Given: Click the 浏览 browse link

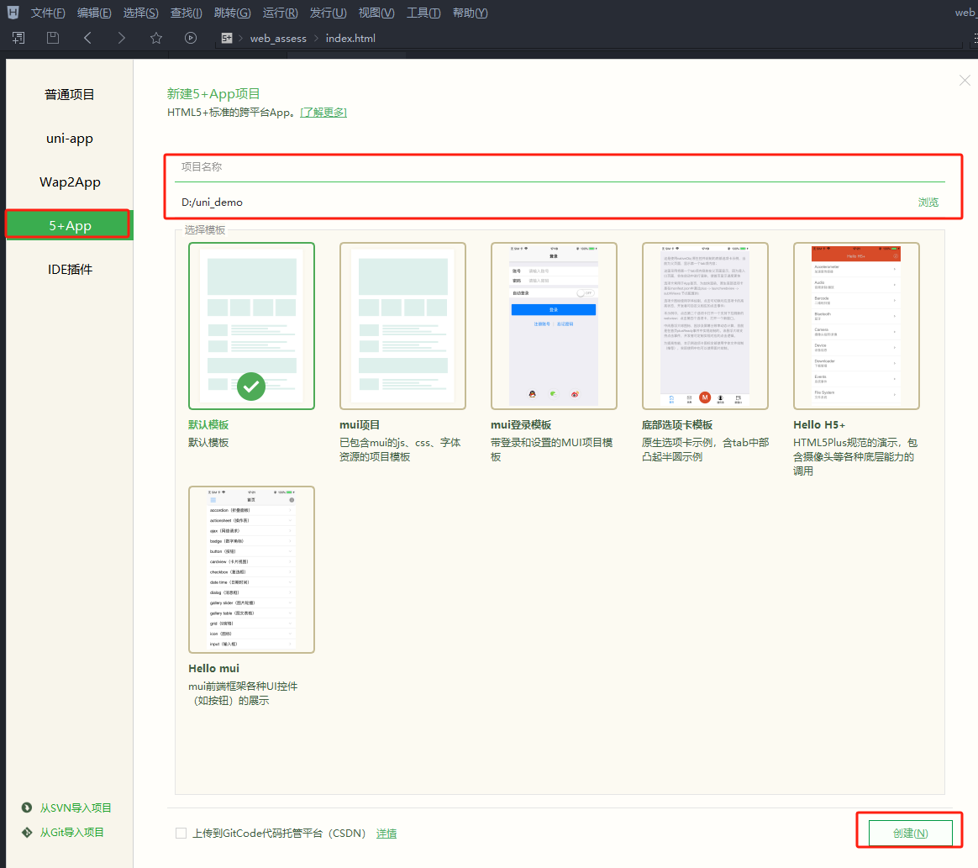Looking at the screenshot, I should coord(928,202).
